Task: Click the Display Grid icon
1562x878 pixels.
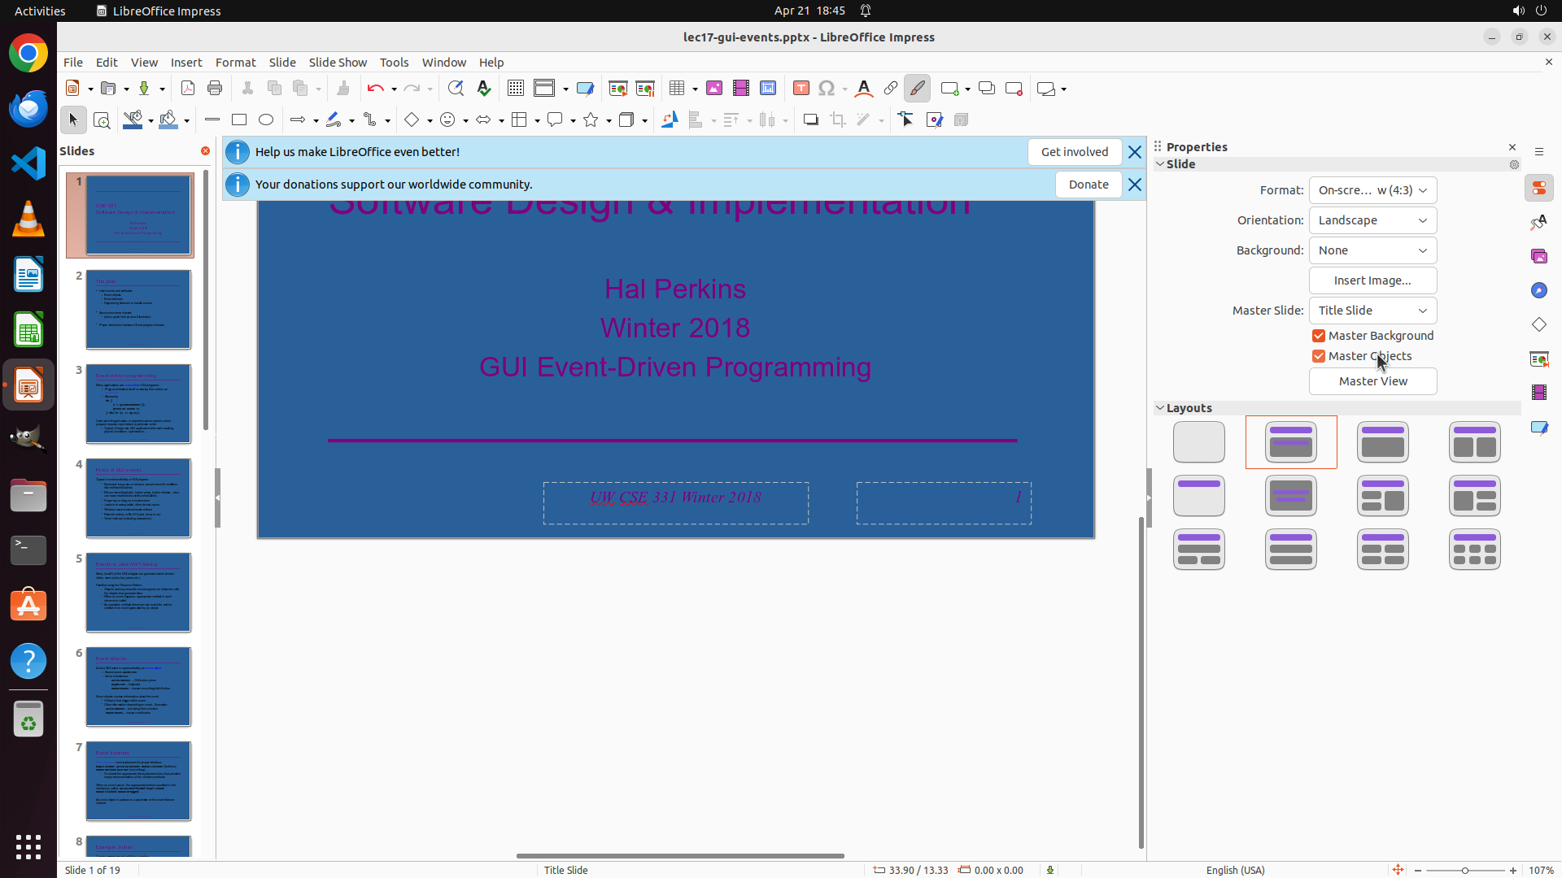Action: (516, 89)
